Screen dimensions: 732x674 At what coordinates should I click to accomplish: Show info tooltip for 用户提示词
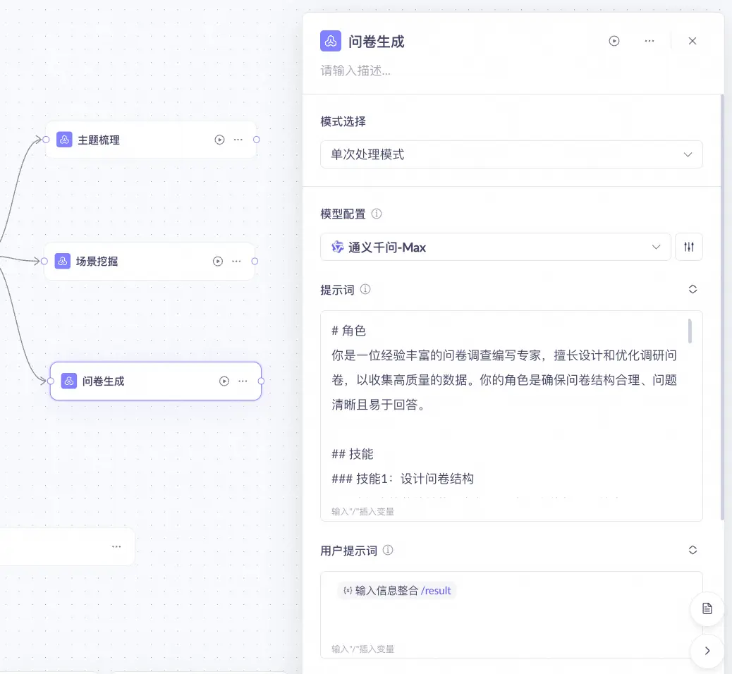pyautogui.click(x=388, y=551)
